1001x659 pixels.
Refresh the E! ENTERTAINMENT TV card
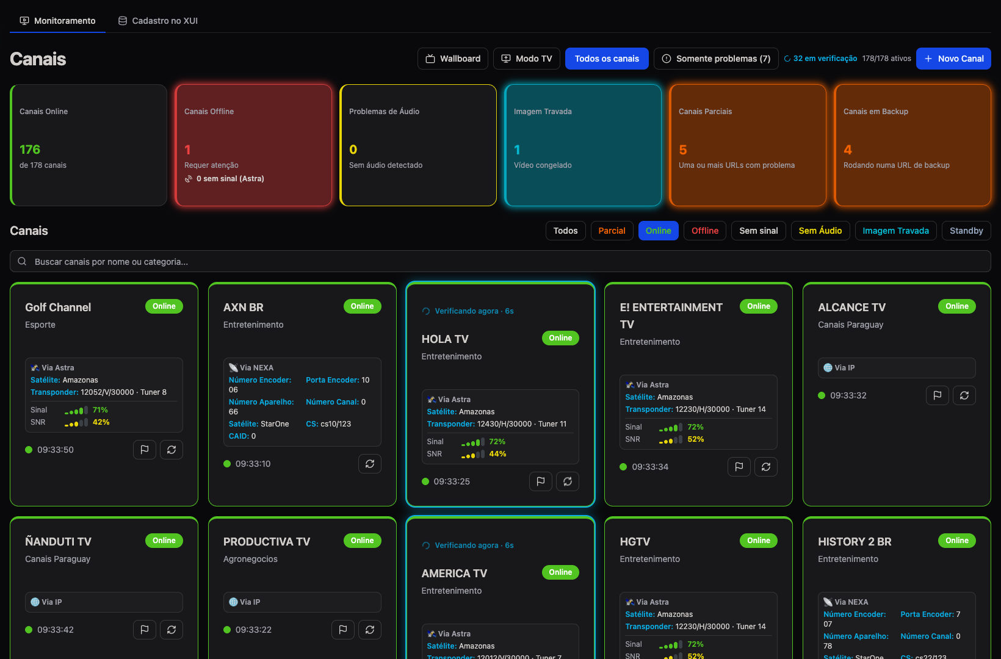(766, 467)
